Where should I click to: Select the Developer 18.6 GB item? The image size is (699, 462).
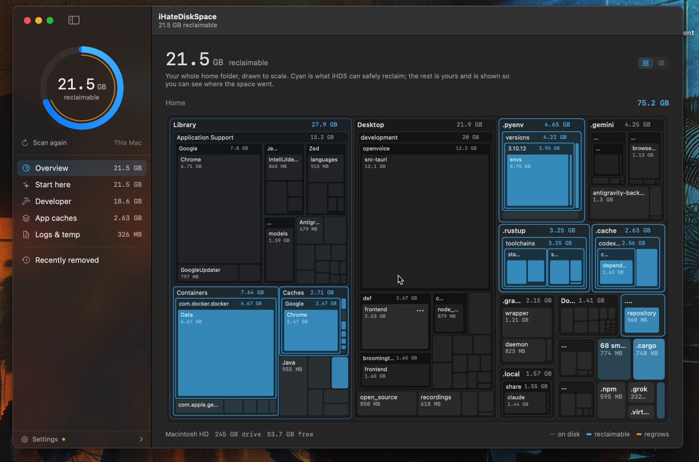pyautogui.click(x=82, y=201)
